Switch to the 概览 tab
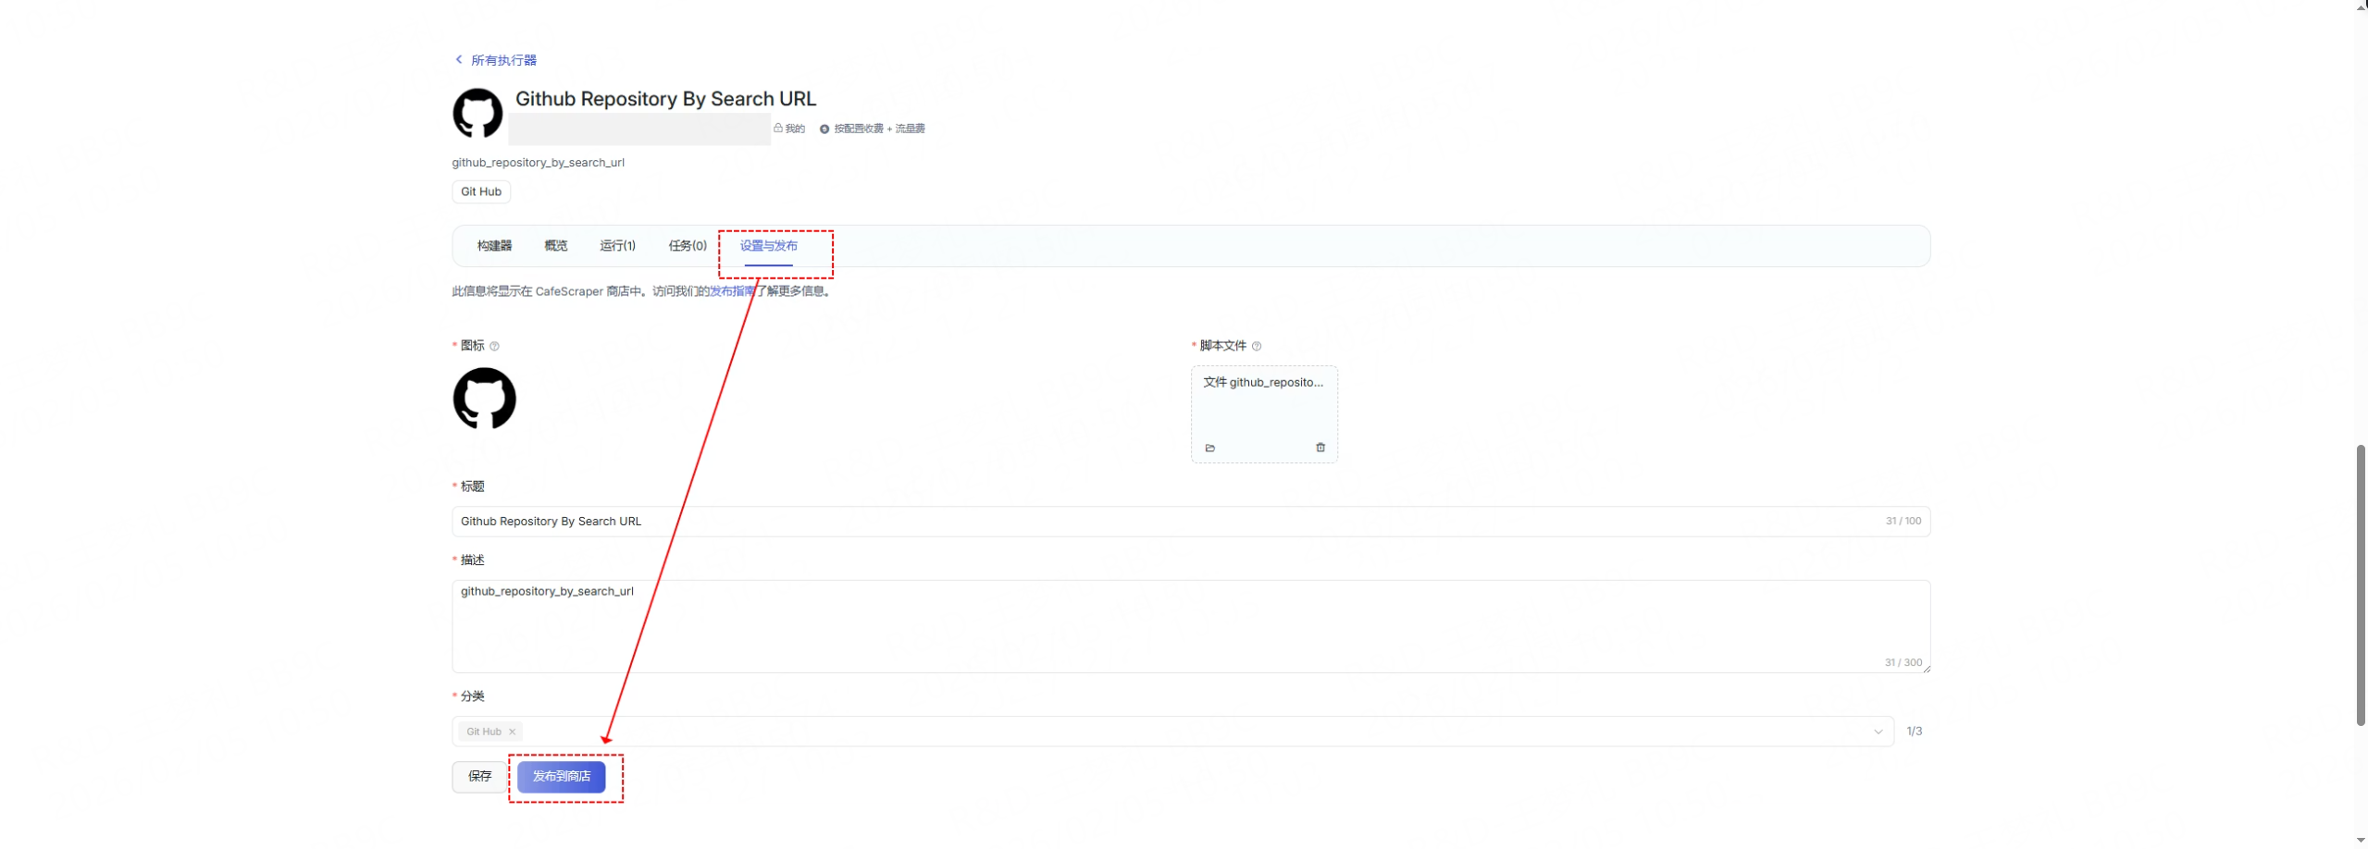This screenshot has width=2368, height=849. coord(556,246)
